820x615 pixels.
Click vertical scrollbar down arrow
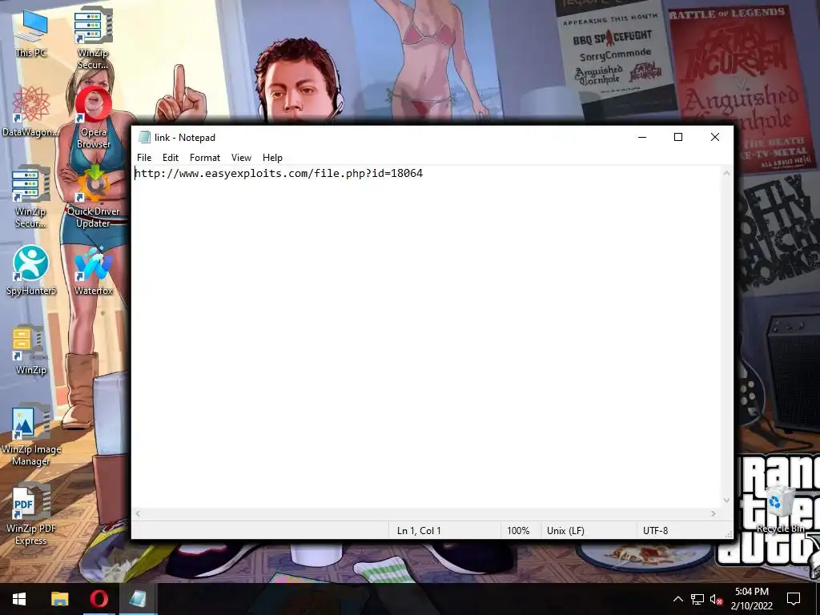coord(726,500)
